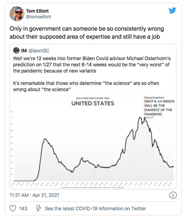Image resolution: width=187 pixels, height=218 pixels.
Task: Like the tweet with the heart icon
Action: click(x=13, y=208)
